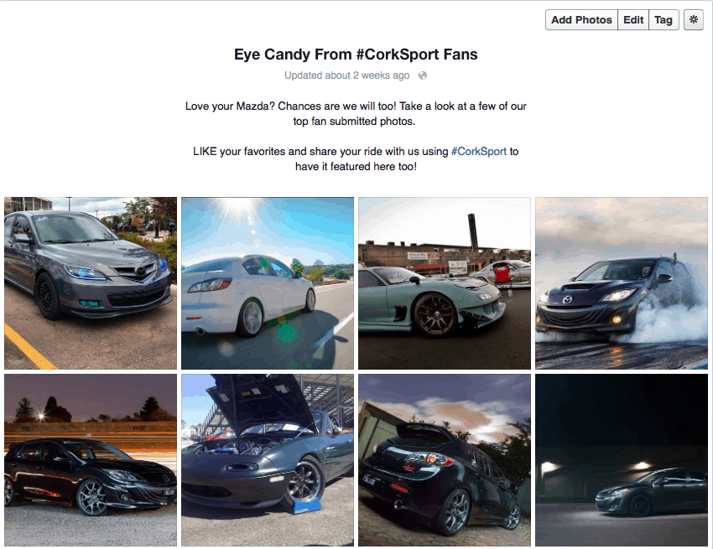Click the Mazda logo on the burnout car
The image size is (713, 549).
pos(567,299)
